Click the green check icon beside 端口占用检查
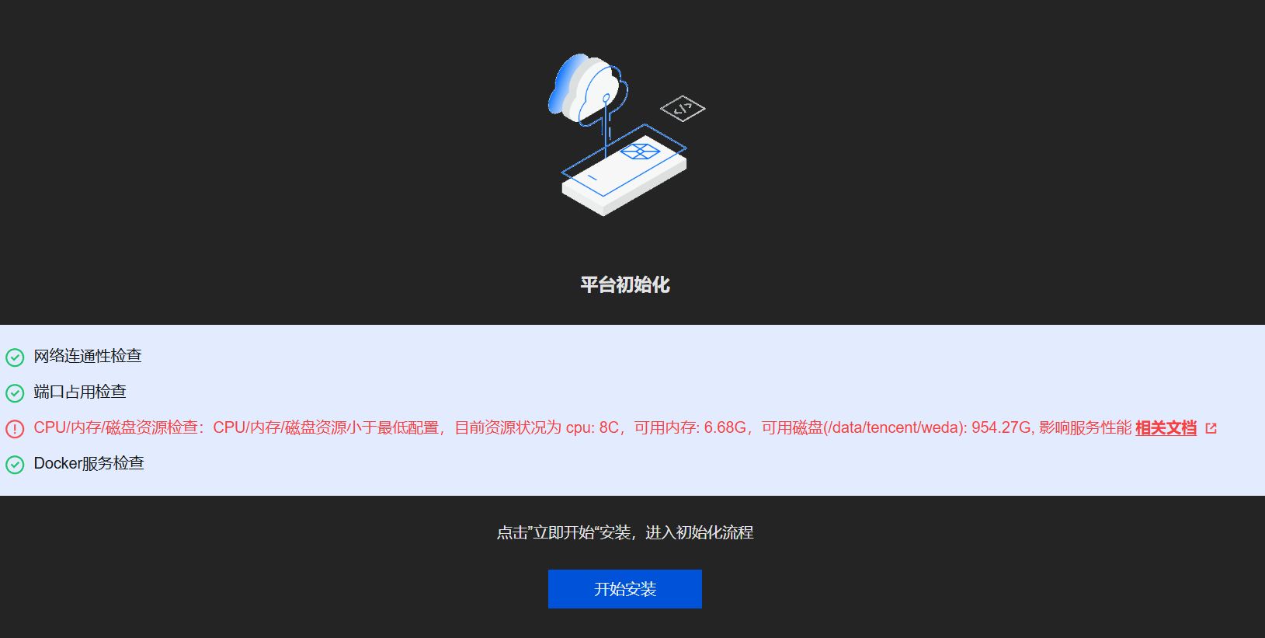 tap(15, 393)
